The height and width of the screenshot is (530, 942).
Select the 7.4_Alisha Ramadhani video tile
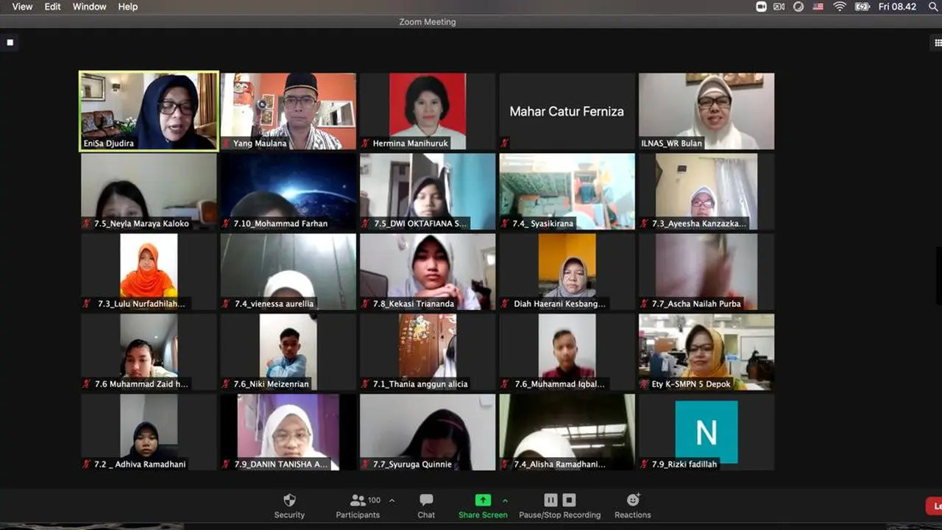(567, 432)
